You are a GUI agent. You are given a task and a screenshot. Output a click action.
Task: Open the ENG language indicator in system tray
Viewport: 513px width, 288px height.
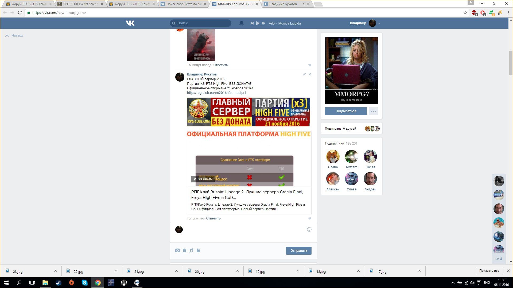pyautogui.click(x=487, y=283)
